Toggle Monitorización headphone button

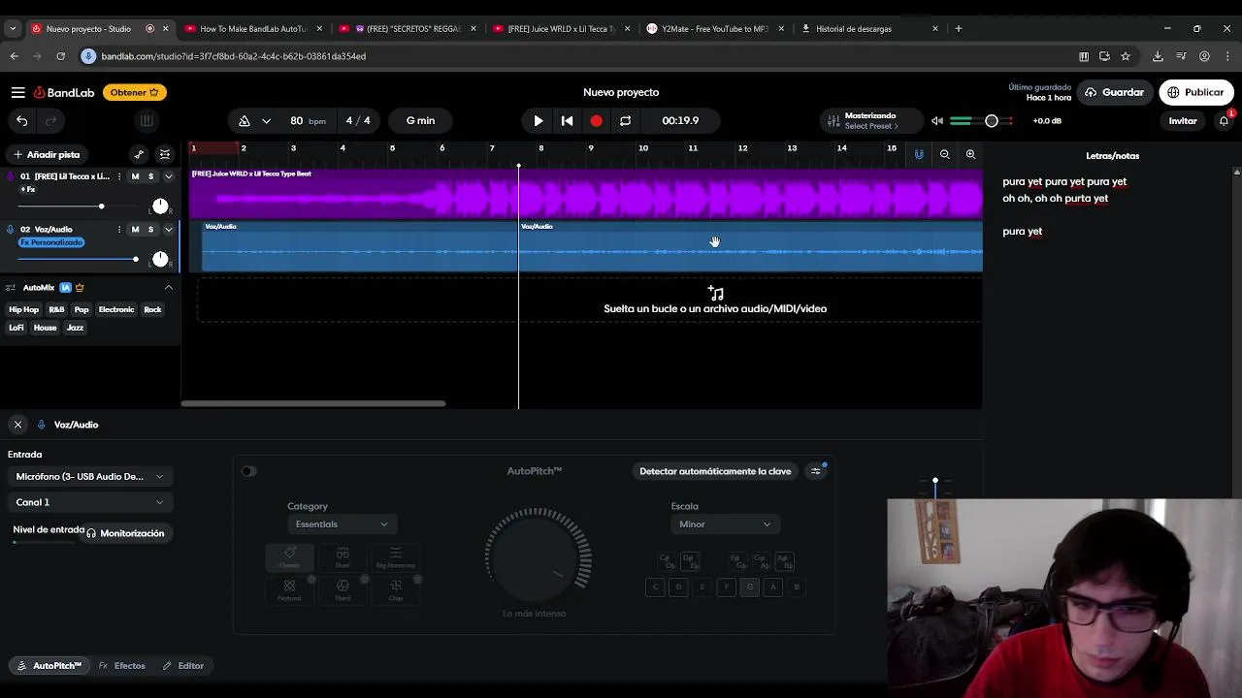[125, 533]
